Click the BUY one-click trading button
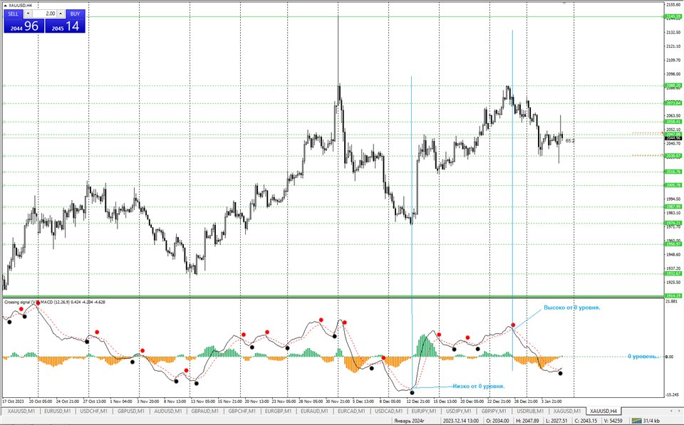 point(75,14)
